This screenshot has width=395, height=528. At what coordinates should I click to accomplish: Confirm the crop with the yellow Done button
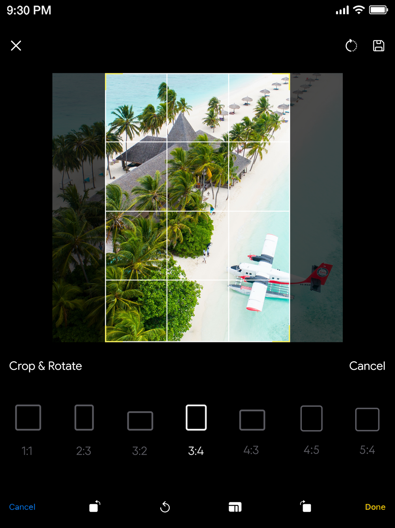coord(375,507)
